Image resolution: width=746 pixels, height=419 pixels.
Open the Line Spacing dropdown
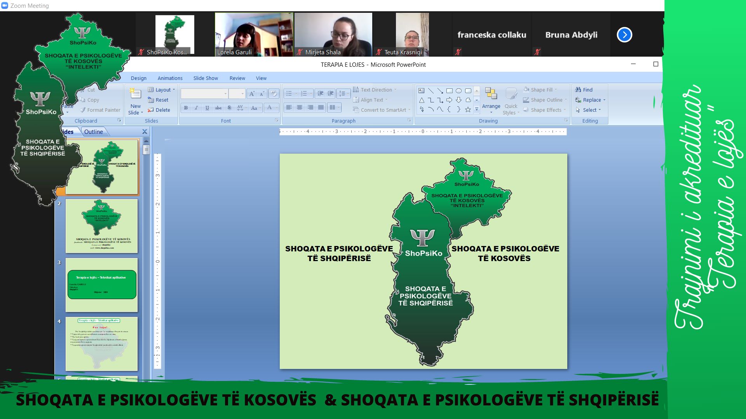point(343,93)
